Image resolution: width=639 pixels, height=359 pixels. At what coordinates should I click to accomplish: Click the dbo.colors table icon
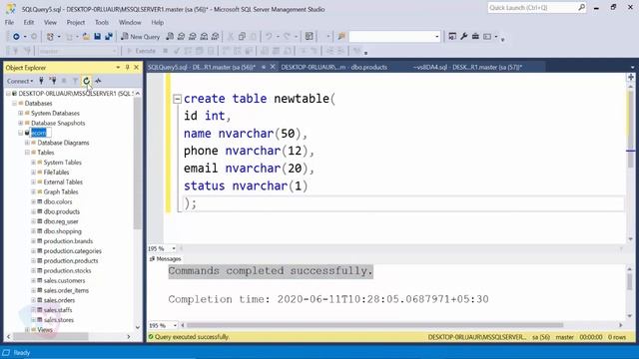(x=40, y=201)
